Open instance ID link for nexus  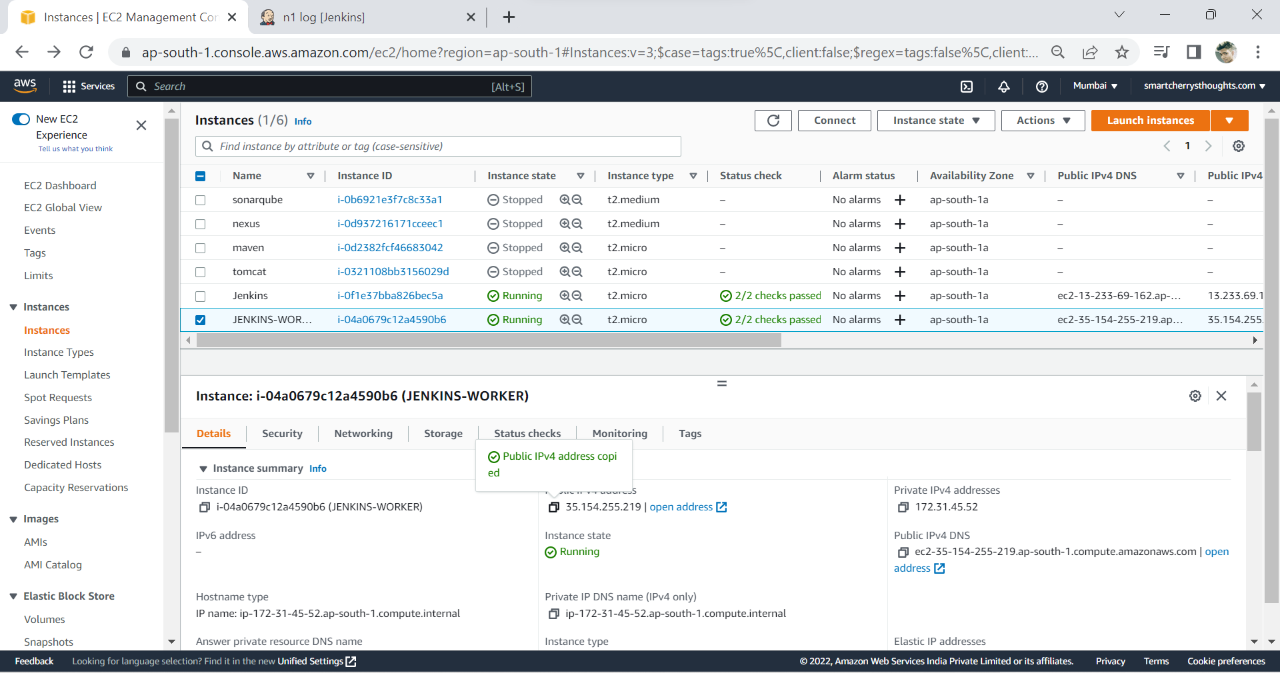pos(390,224)
